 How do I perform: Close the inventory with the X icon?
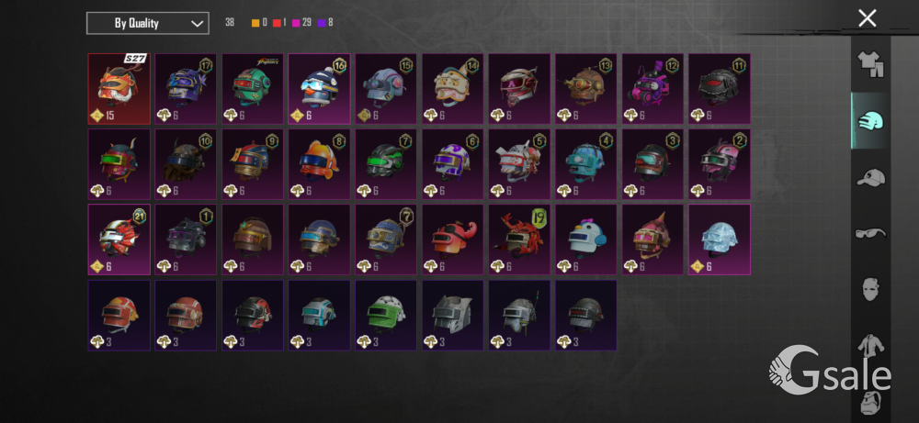(867, 18)
